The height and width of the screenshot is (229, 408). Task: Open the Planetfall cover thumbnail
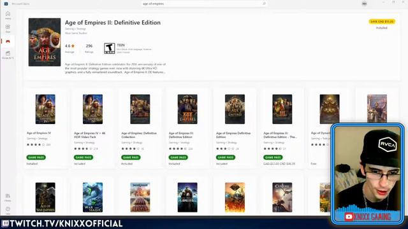187,197
